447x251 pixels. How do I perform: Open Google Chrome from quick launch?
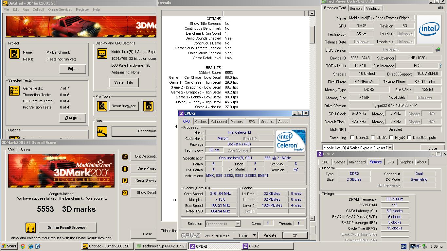(23, 246)
